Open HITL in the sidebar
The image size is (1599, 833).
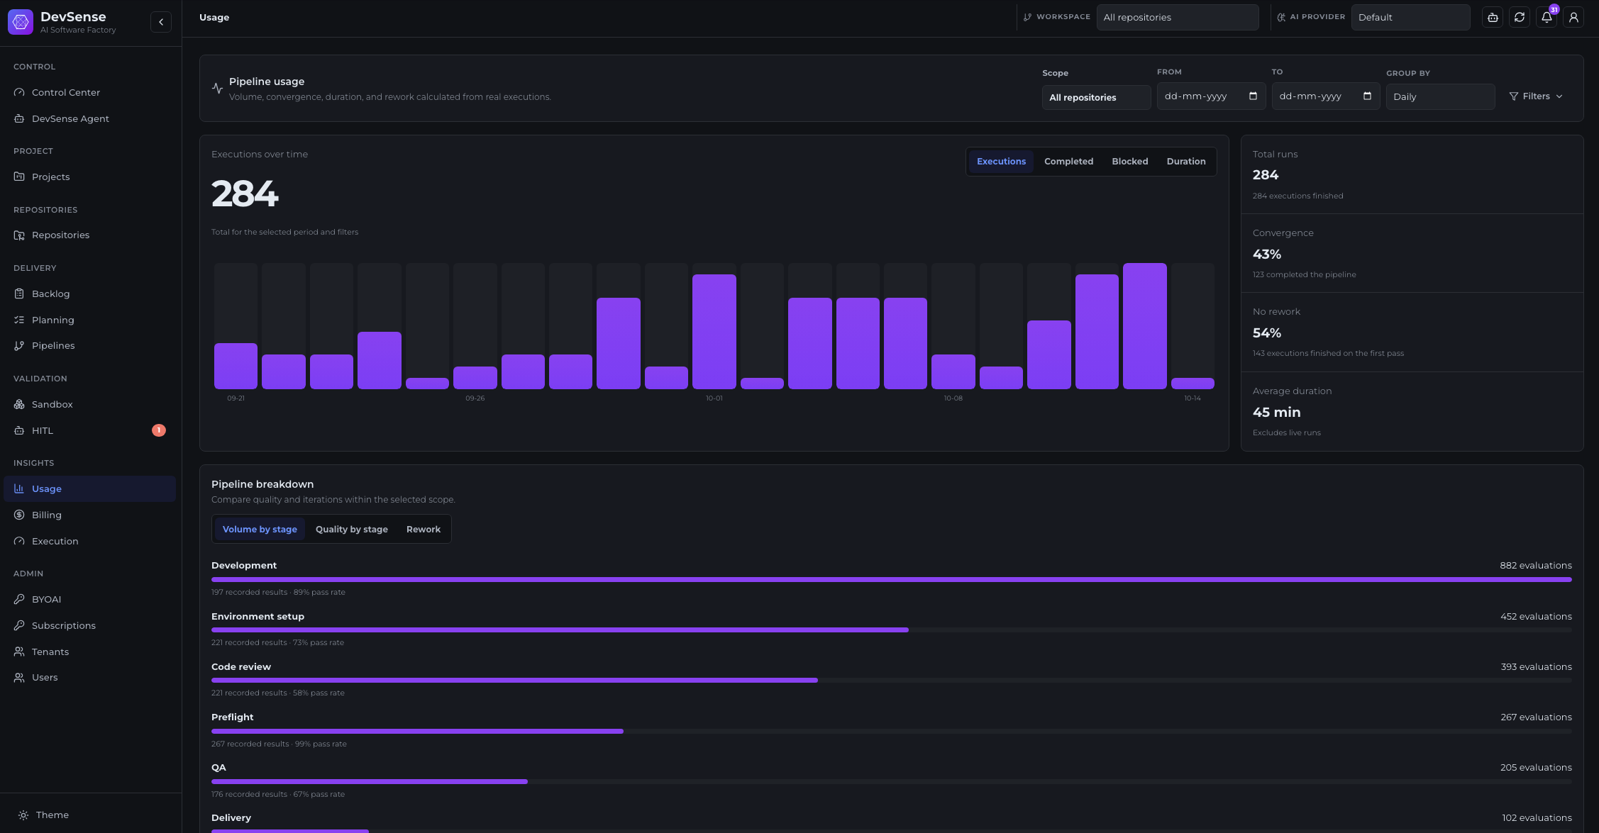click(x=89, y=430)
